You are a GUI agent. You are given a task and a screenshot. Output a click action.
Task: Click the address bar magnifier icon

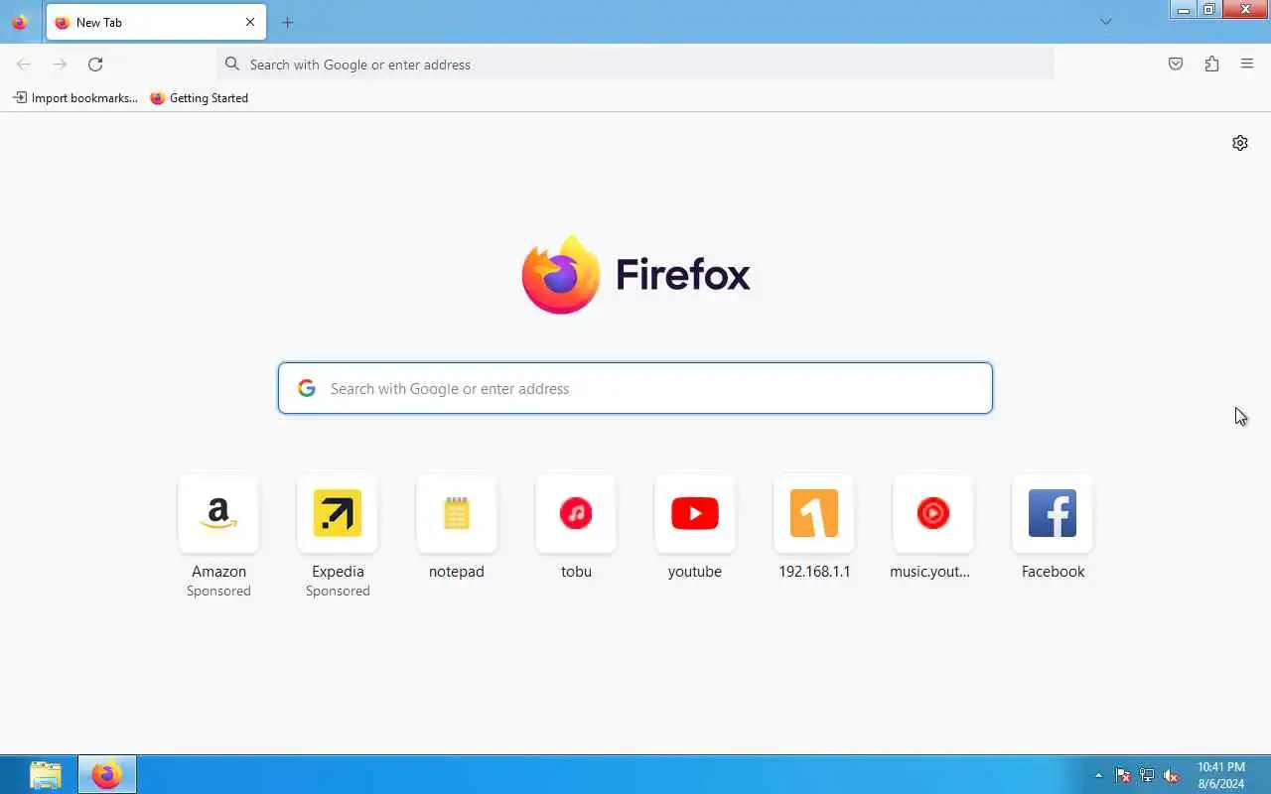(232, 65)
